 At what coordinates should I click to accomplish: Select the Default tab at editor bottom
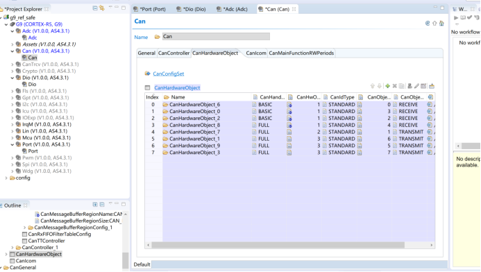tap(142, 264)
